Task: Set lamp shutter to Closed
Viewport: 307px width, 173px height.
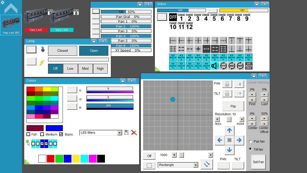Action: [x=62, y=51]
